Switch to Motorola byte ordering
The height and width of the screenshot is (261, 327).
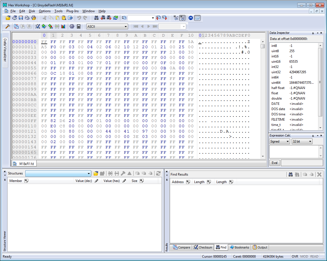(191, 18)
